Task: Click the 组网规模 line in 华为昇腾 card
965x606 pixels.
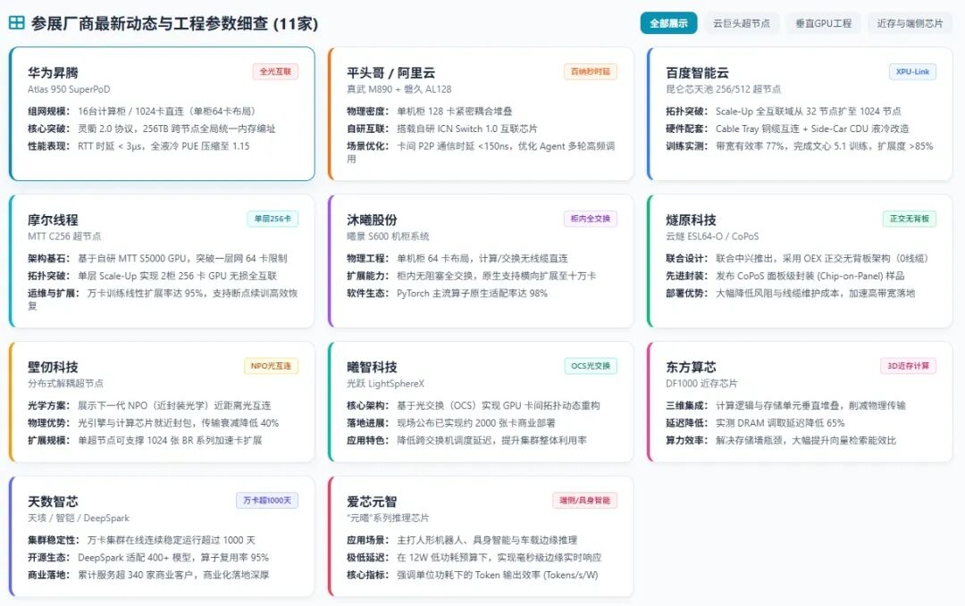Action: (x=141, y=112)
